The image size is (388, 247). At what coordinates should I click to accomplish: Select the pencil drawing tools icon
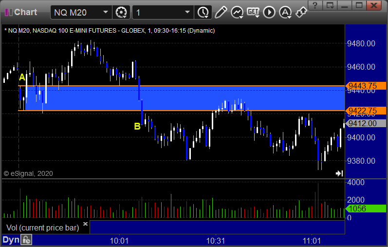coord(221,12)
